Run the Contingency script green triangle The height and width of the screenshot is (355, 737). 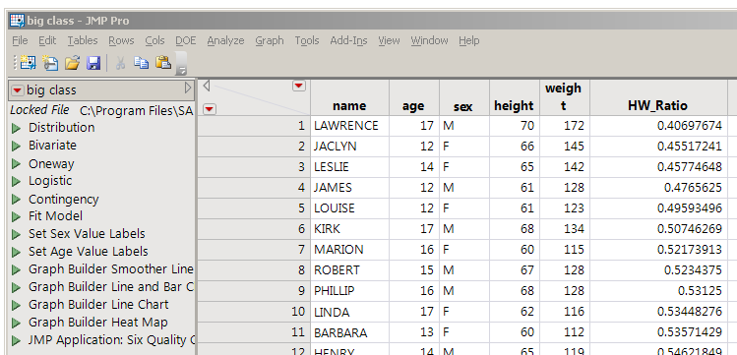click(x=17, y=199)
